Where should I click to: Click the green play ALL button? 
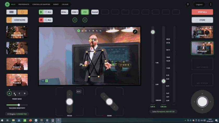pos(46,12)
